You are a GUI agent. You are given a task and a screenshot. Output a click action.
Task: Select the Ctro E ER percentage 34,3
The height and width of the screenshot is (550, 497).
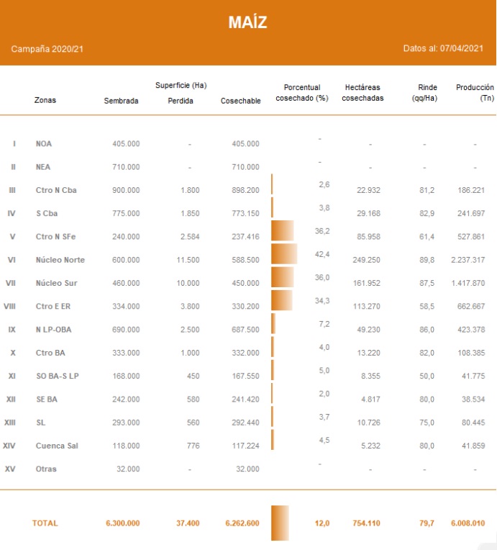323,300
